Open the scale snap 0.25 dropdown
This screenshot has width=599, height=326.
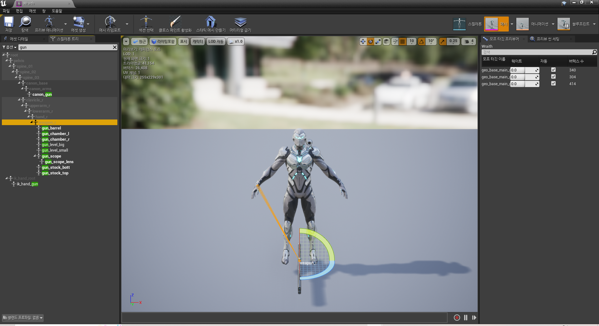pos(453,41)
